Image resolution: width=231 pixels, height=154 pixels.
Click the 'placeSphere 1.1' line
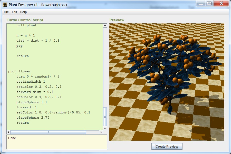click(x=32, y=102)
